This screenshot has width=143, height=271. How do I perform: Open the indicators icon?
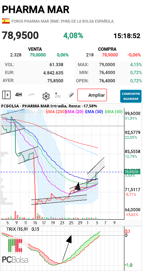[58, 95]
